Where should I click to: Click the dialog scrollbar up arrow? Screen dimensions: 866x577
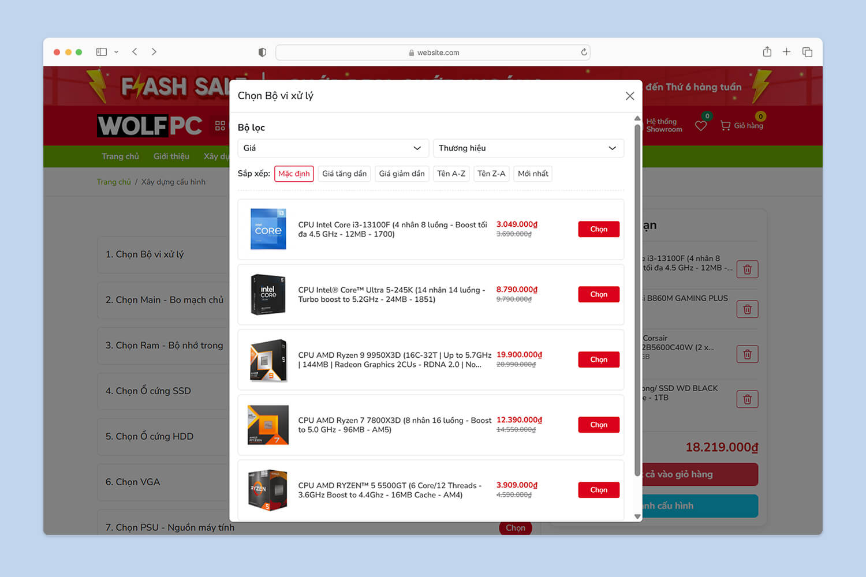click(x=637, y=118)
